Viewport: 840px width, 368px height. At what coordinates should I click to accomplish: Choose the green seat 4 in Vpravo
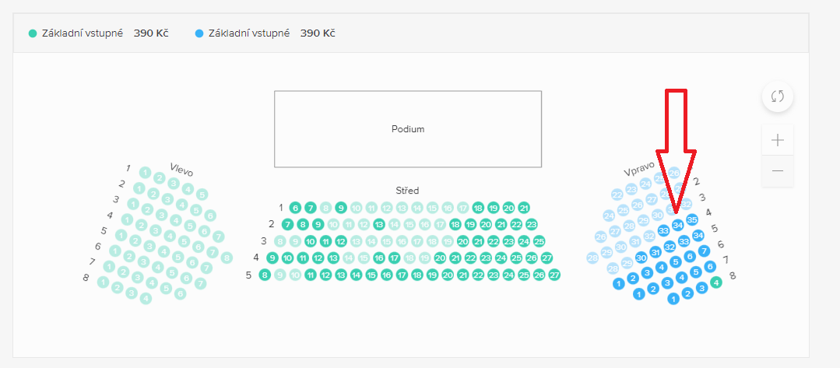coord(715,282)
